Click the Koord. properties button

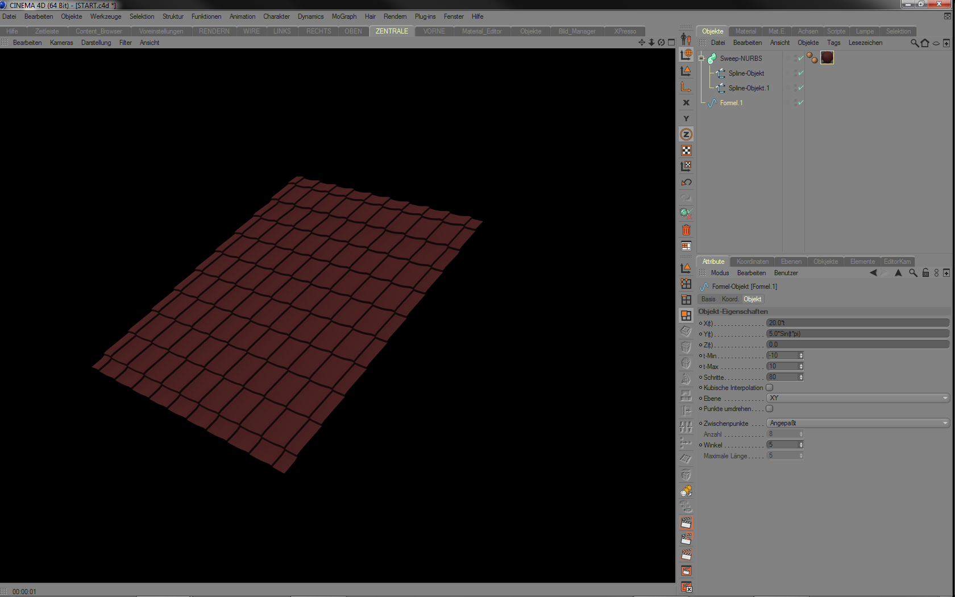click(730, 299)
